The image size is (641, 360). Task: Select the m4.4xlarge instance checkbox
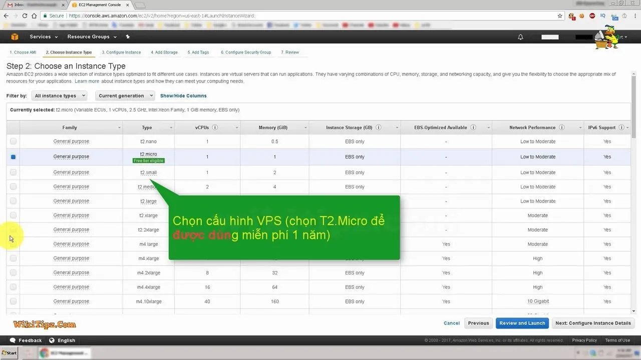click(13, 287)
